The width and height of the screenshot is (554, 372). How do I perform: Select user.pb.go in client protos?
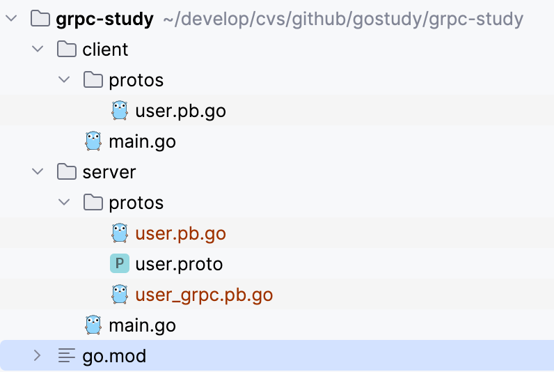pos(180,111)
